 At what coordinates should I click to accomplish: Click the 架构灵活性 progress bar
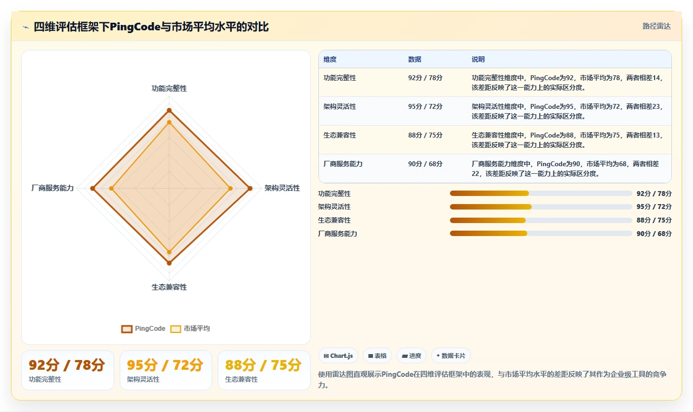point(541,207)
